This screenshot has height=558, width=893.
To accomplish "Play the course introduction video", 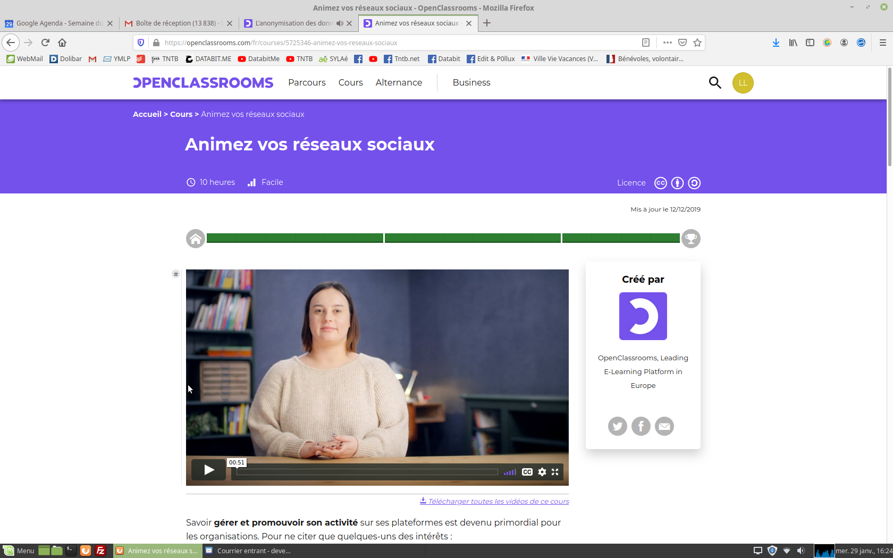I will pos(208,470).
